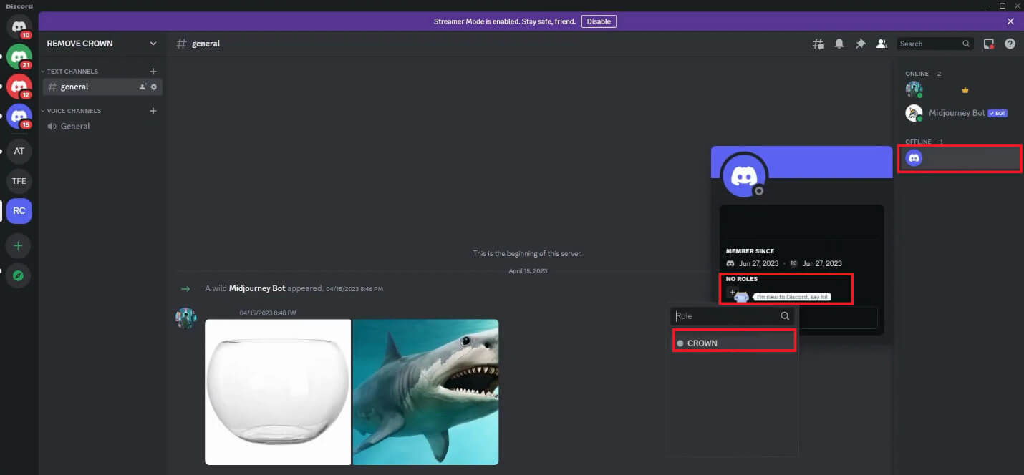
Task: Open Discord home direct messages icon
Action: 19,26
